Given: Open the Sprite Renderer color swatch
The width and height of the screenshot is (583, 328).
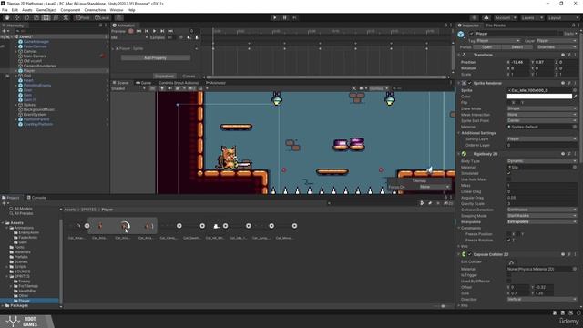Looking at the screenshot, I should pos(539,97).
